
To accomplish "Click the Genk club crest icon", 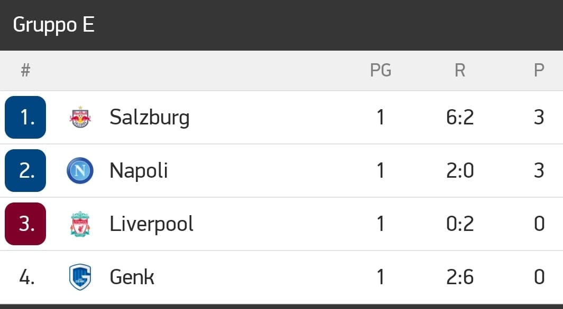I will coord(80,277).
